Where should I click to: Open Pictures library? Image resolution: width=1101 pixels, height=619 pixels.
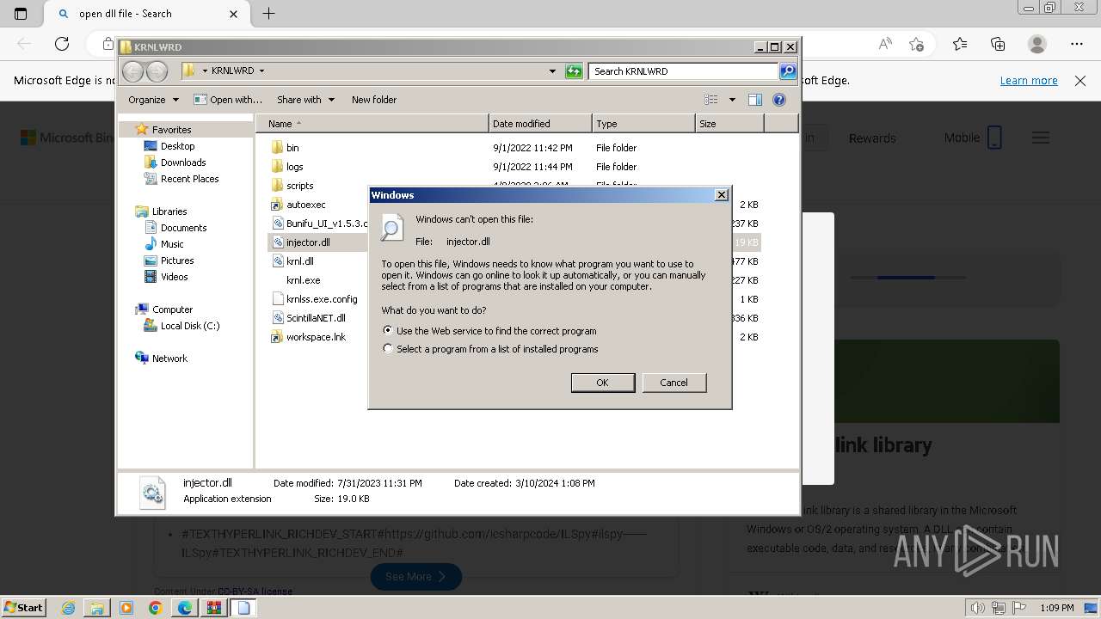click(177, 260)
